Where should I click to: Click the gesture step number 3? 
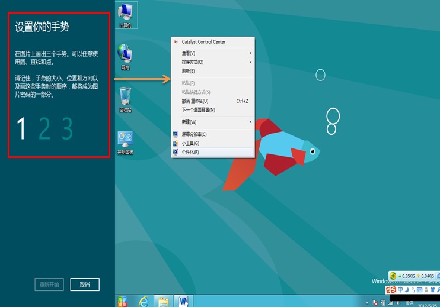click(x=68, y=128)
